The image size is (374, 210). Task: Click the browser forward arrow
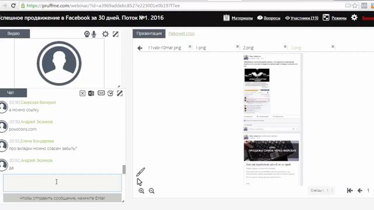pyautogui.click(x=4, y=5)
